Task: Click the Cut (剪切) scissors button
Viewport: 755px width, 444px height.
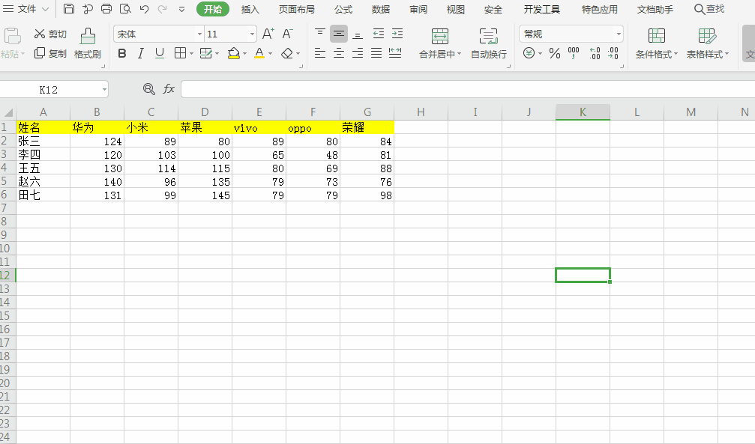Action: tap(50, 34)
